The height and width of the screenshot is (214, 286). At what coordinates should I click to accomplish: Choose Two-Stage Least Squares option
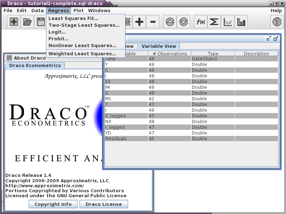(x=84, y=25)
